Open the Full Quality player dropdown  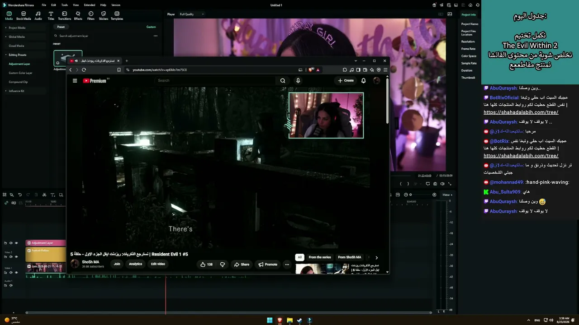(x=192, y=14)
